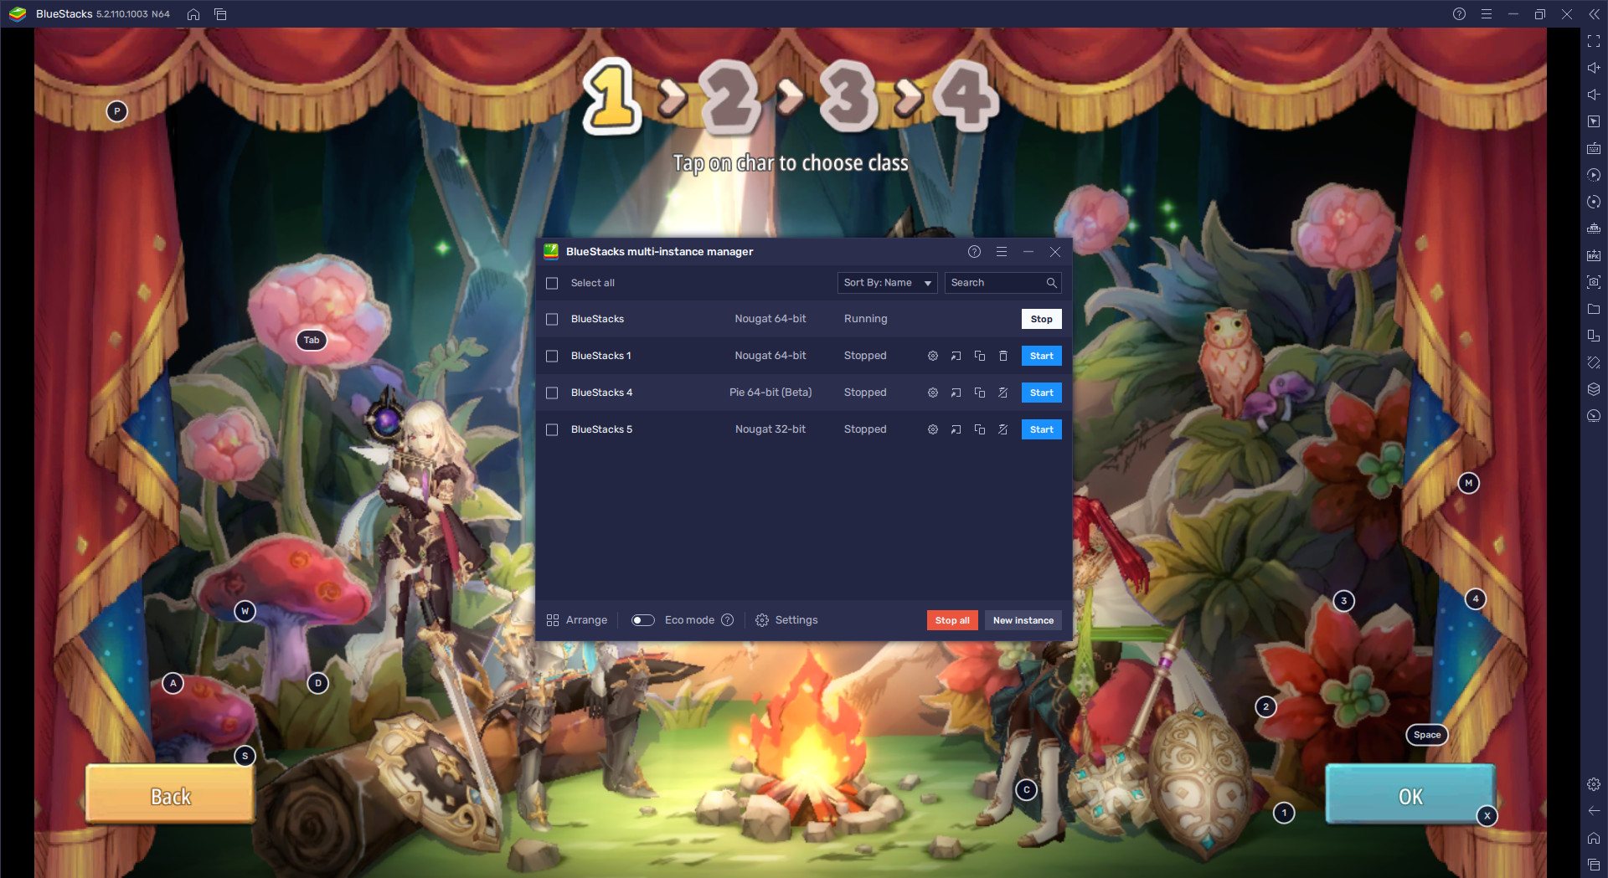Start the BlueStacks 5 instance
The width and height of the screenshot is (1608, 878).
pyautogui.click(x=1041, y=429)
